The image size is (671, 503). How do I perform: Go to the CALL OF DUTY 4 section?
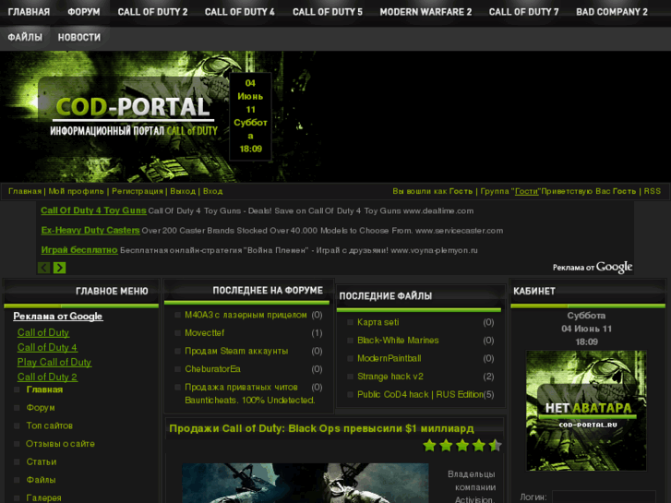[240, 12]
